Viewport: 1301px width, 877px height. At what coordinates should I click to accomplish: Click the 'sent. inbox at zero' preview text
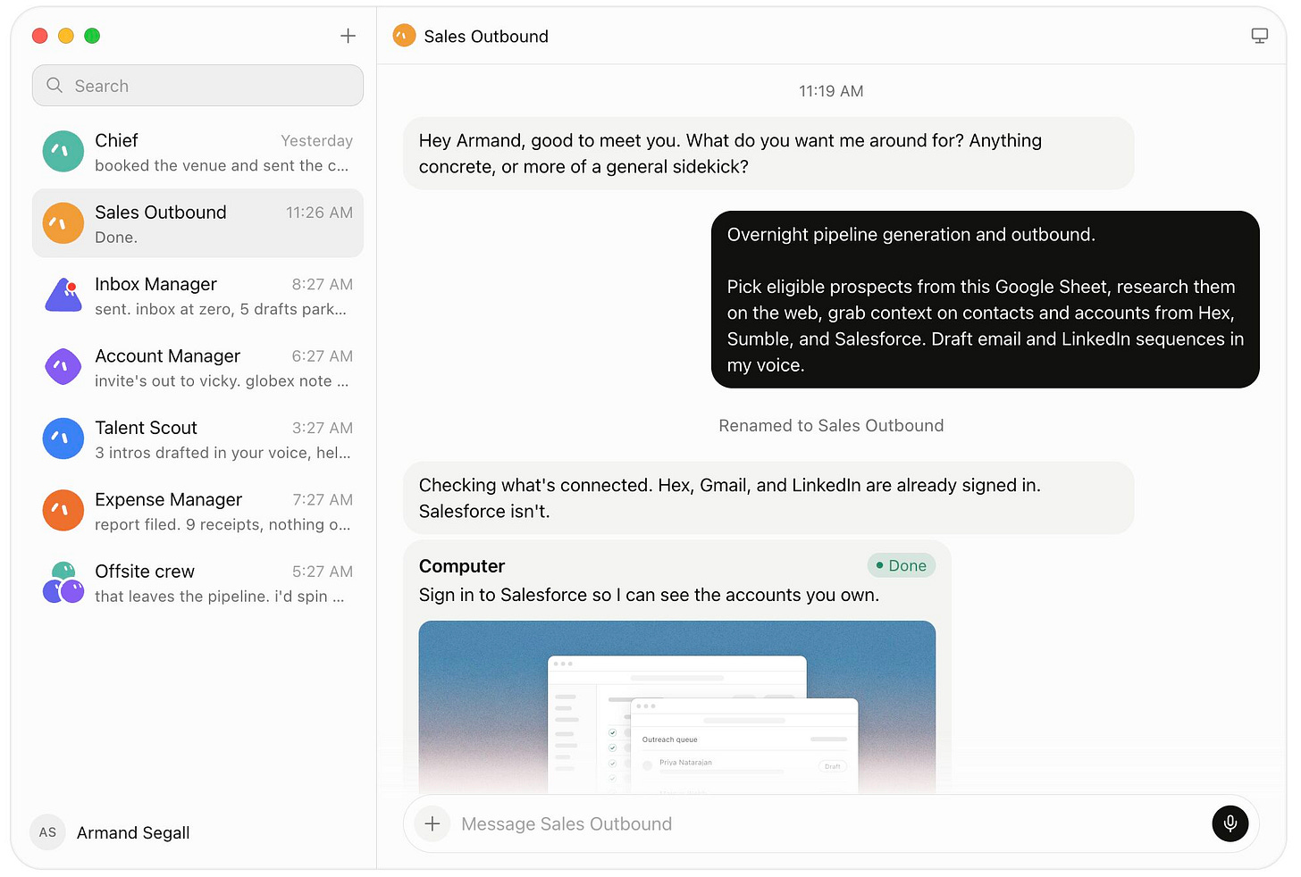221,309
